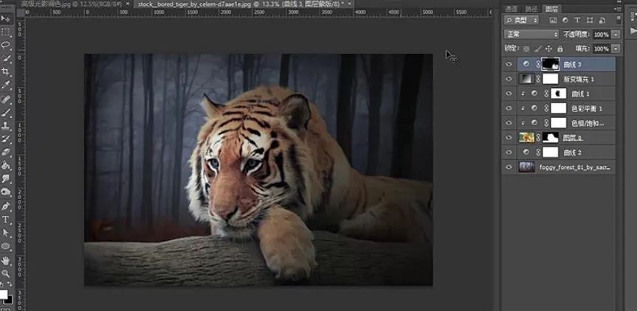Switch to the 通道 (Channels) tab

[510, 8]
